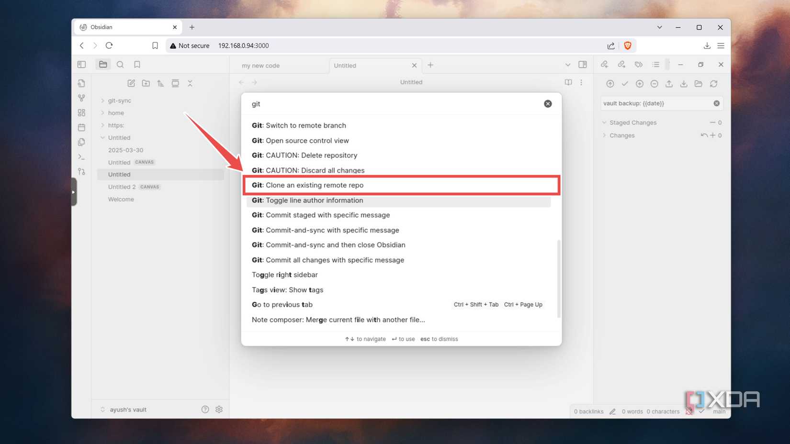Open the Files explorer tab icon
Screen dimensions: 790x444
click(103, 65)
